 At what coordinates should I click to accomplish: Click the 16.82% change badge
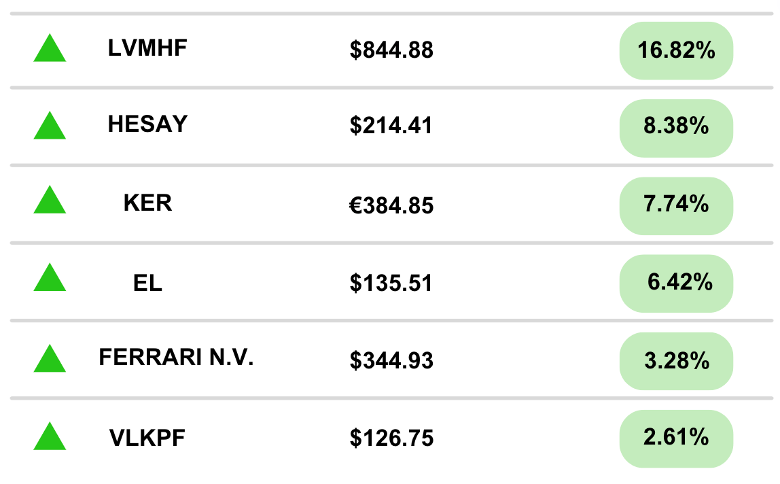pos(676,51)
